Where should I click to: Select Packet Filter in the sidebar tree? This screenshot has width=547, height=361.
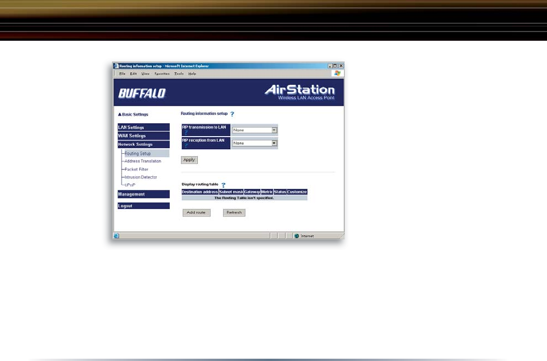click(x=136, y=169)
